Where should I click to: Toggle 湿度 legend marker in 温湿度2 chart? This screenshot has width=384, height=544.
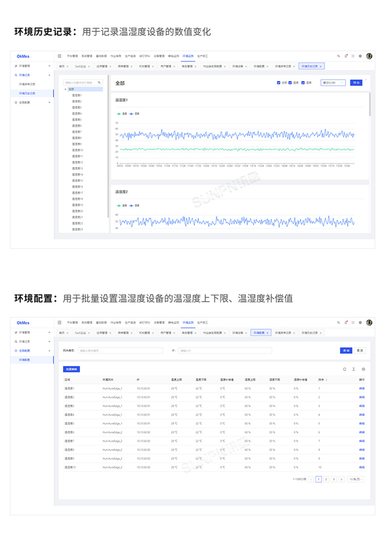pos(130,206)
